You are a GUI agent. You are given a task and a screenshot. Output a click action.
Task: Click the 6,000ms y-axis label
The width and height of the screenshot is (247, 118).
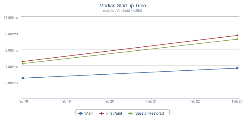[12, 50]
